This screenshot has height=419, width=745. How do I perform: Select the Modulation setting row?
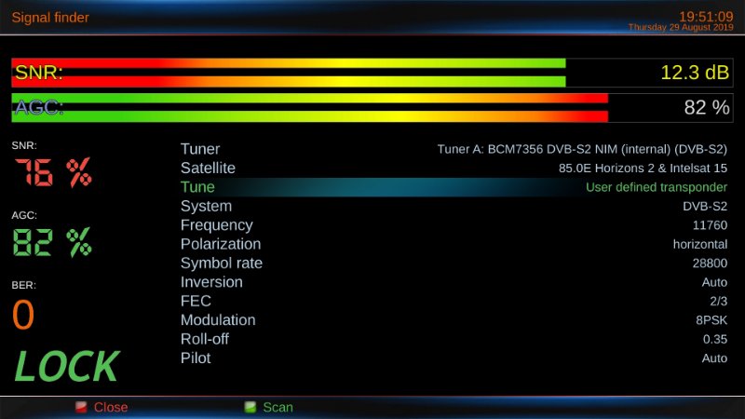click(x=454, y=320)
